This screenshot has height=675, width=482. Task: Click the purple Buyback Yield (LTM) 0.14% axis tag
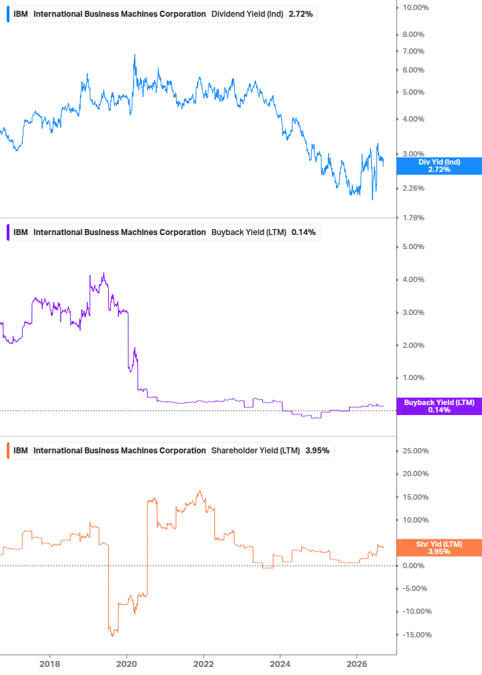[x=439, y=406]
